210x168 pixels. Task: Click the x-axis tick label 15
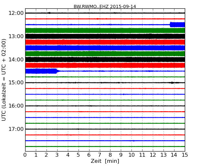[185, 155]
